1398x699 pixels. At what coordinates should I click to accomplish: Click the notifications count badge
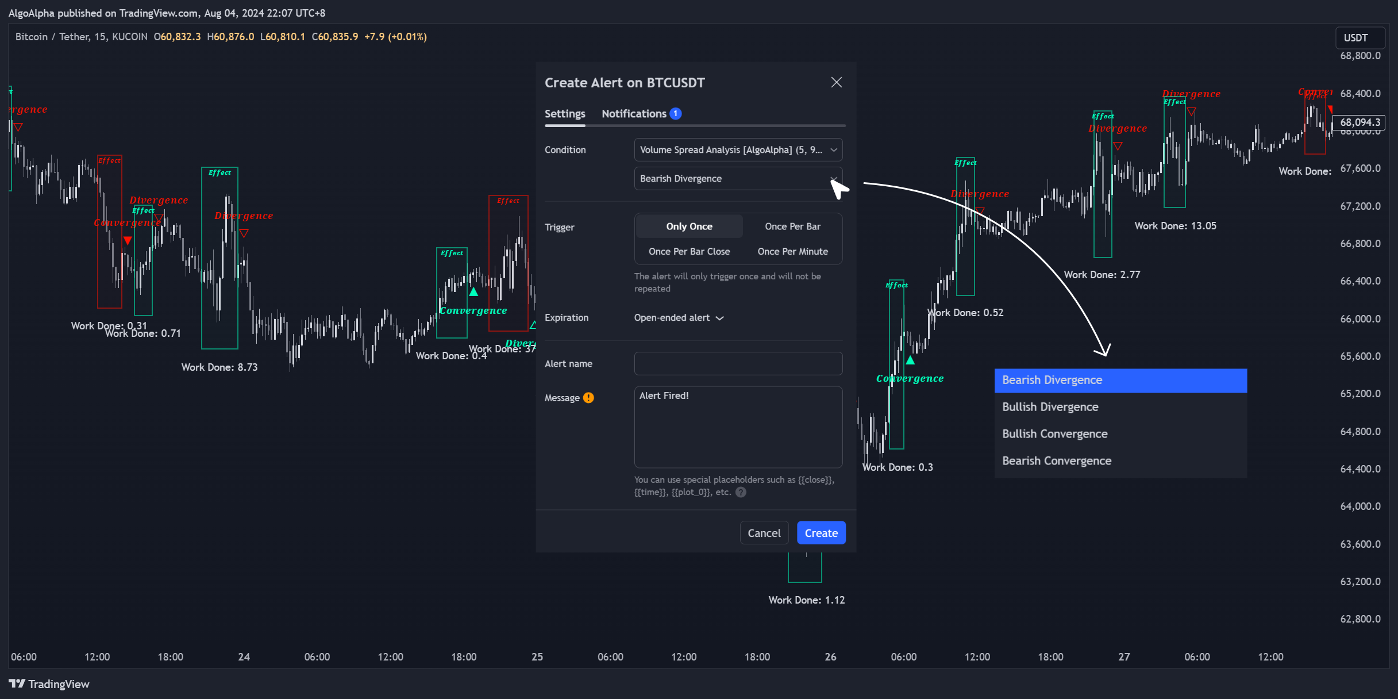[676, 114]
